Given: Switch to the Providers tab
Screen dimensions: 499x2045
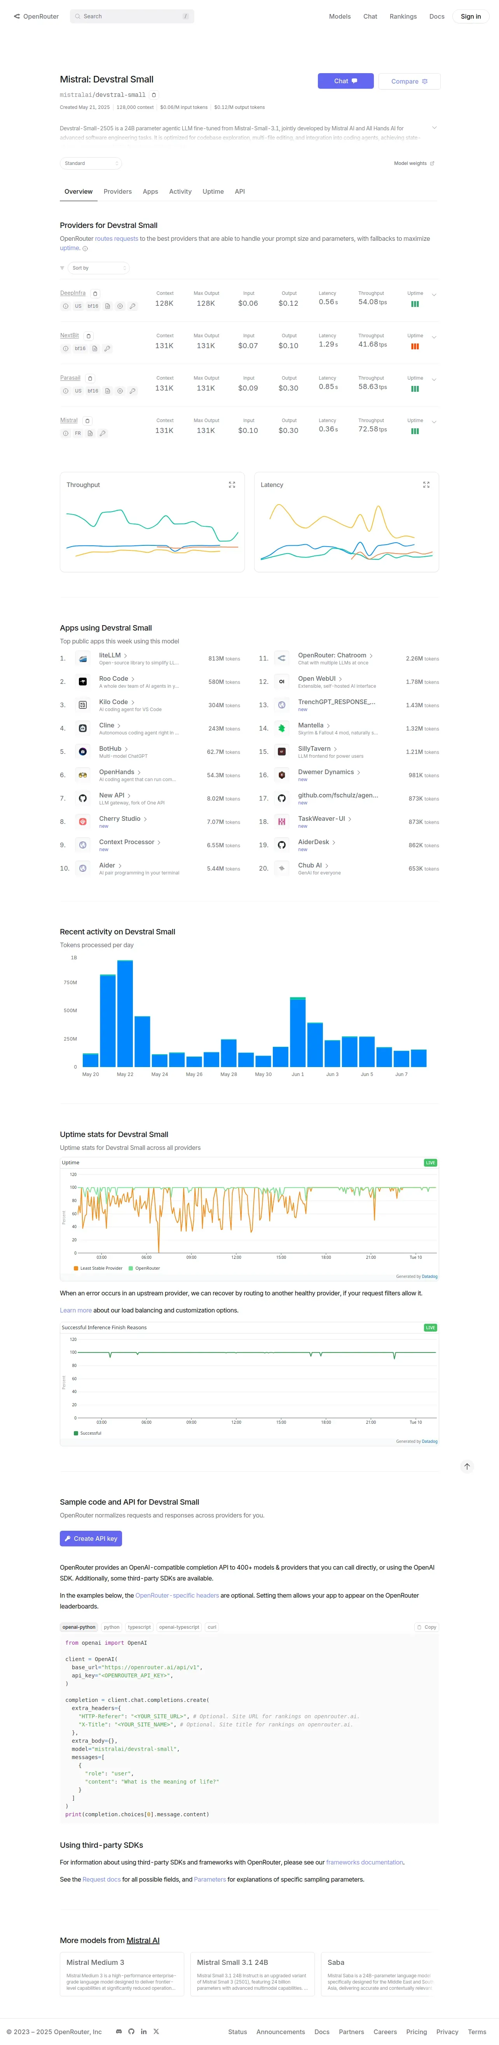Looking at the screenshot, I should tap(117, 191).
